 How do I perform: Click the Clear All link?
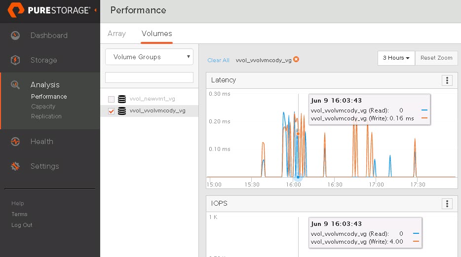pyautogui.click(x=219, y=60)
